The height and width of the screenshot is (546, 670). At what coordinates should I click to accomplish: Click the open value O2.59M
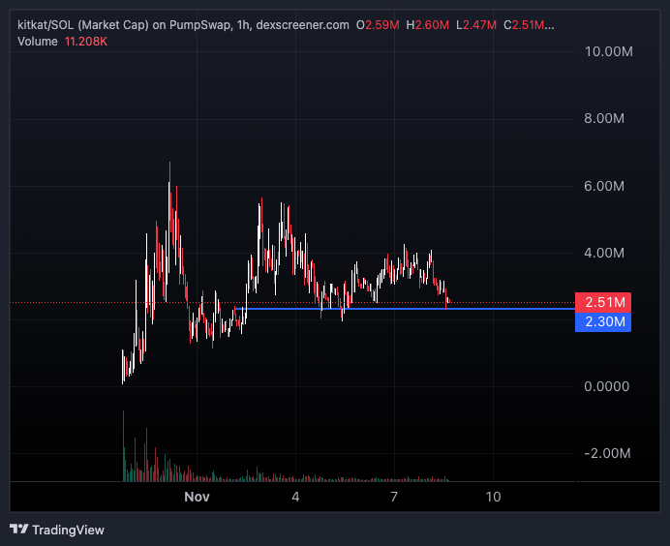pyautogui.click(x=378, y=25)
